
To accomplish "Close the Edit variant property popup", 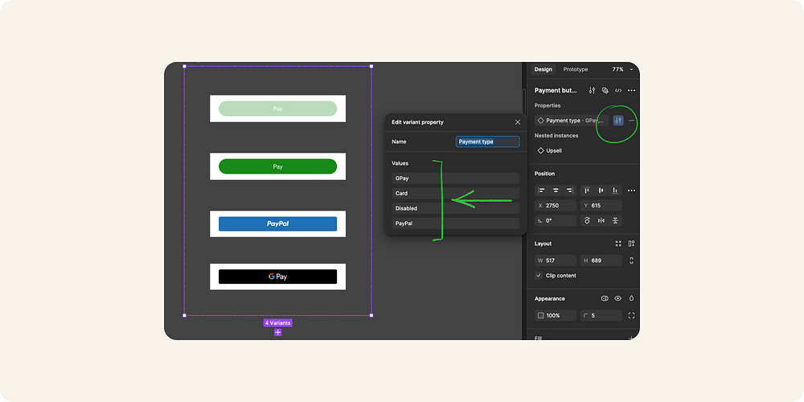I will (517, 122).
